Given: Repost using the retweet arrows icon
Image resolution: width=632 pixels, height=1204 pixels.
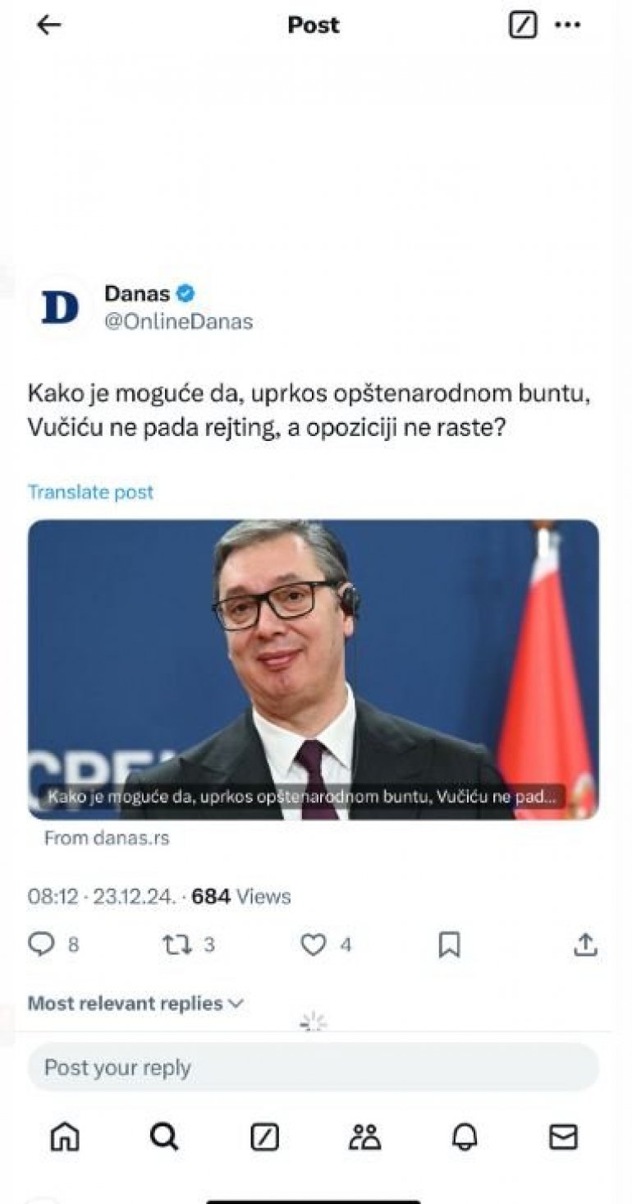Looking at the screenshot, I should click(177, 945).
